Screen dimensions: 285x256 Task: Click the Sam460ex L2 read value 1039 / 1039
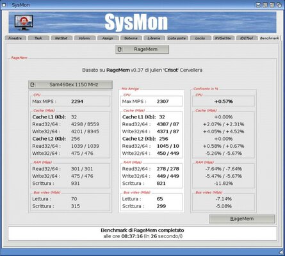click(x=85, y=146)
